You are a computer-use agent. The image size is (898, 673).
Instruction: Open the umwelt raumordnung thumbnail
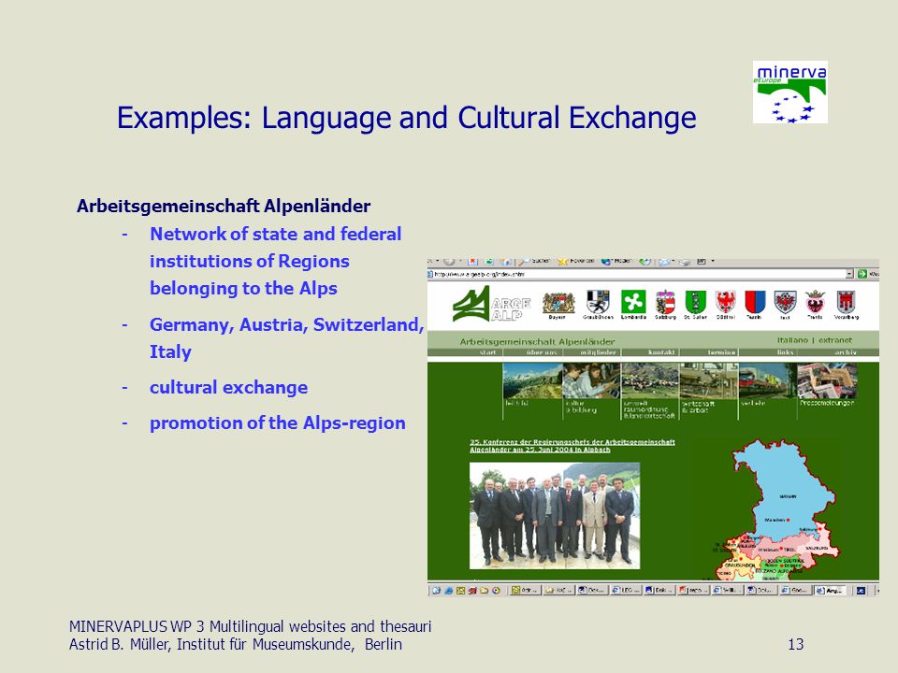(649, 381)
